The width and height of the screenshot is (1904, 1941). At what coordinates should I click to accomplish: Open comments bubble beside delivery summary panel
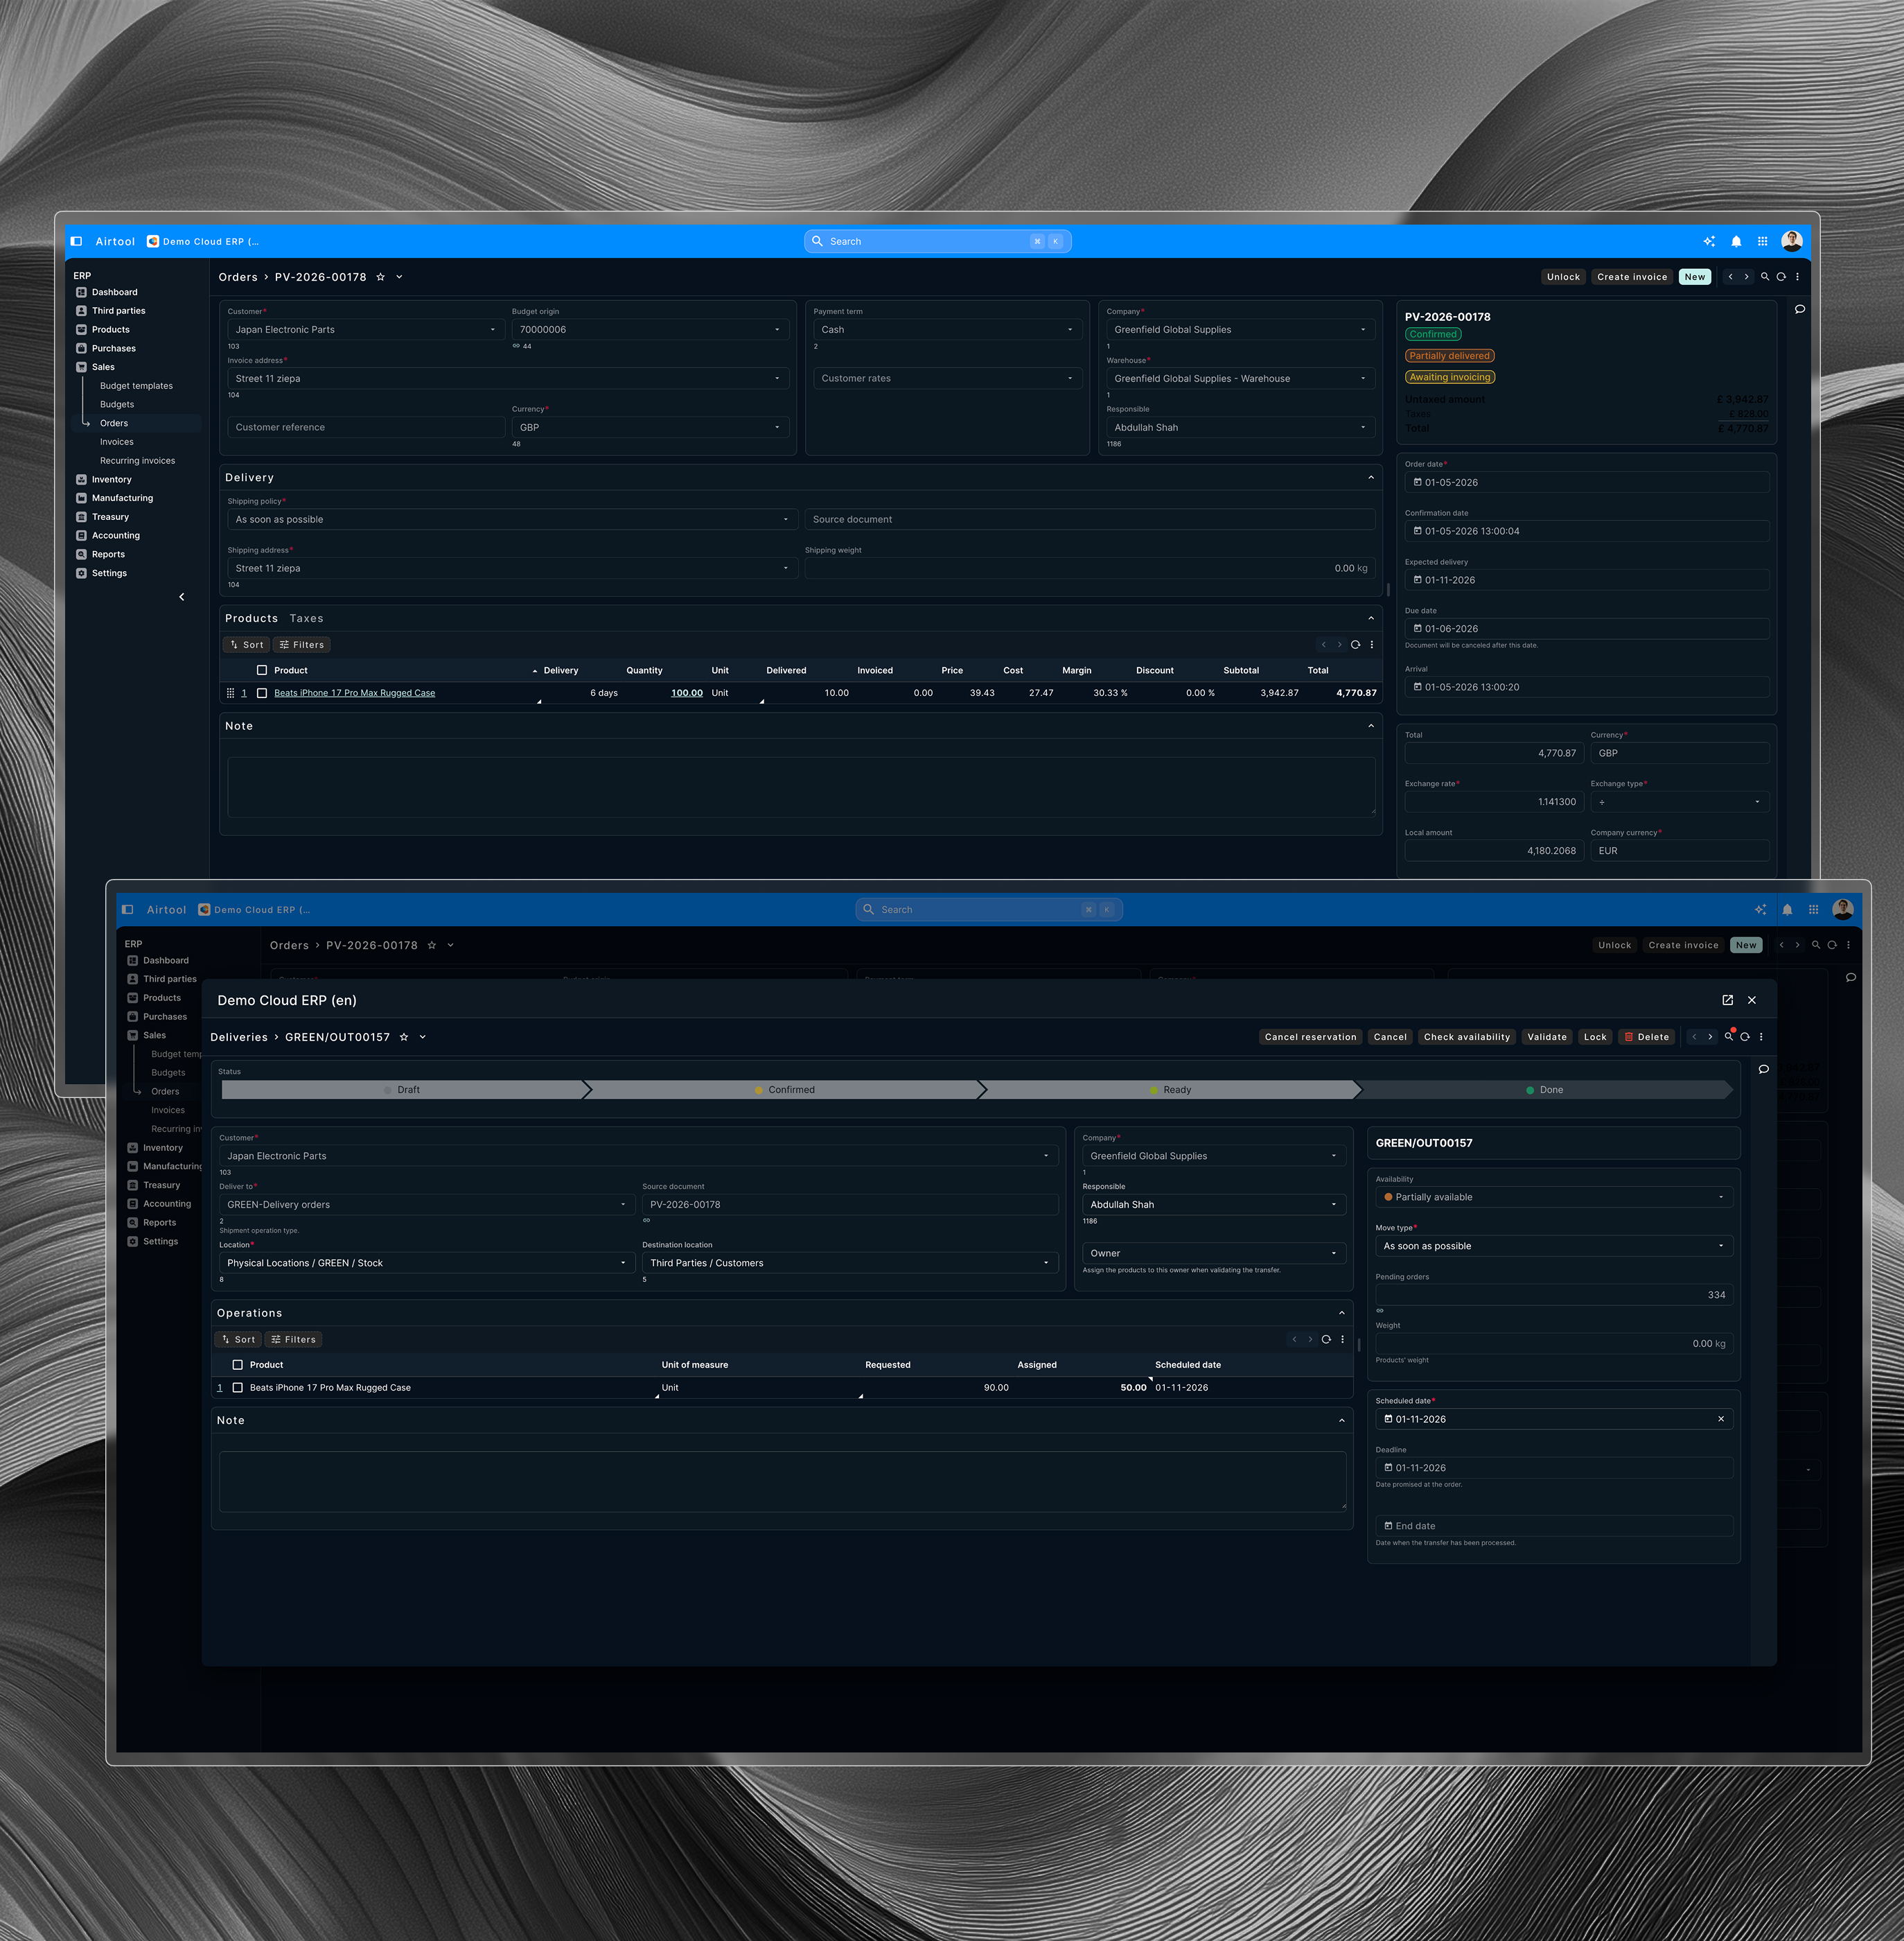[x=1763, y=1070]
